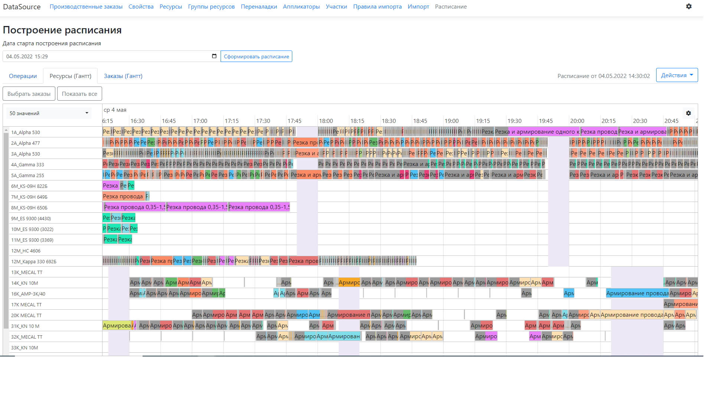Select the 8M_KS-09H 650Б resource row

click(29, 208)
